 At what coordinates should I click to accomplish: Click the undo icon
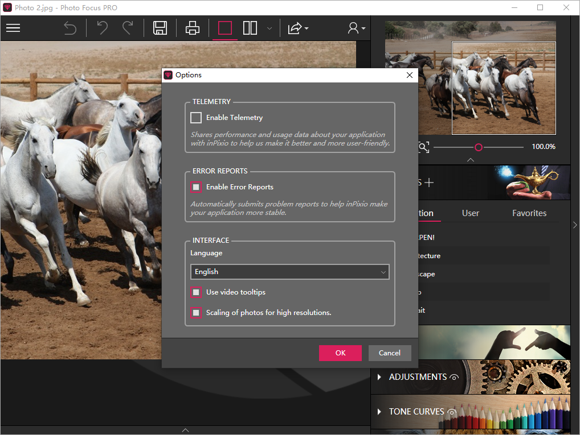click(x=103, y=28)
